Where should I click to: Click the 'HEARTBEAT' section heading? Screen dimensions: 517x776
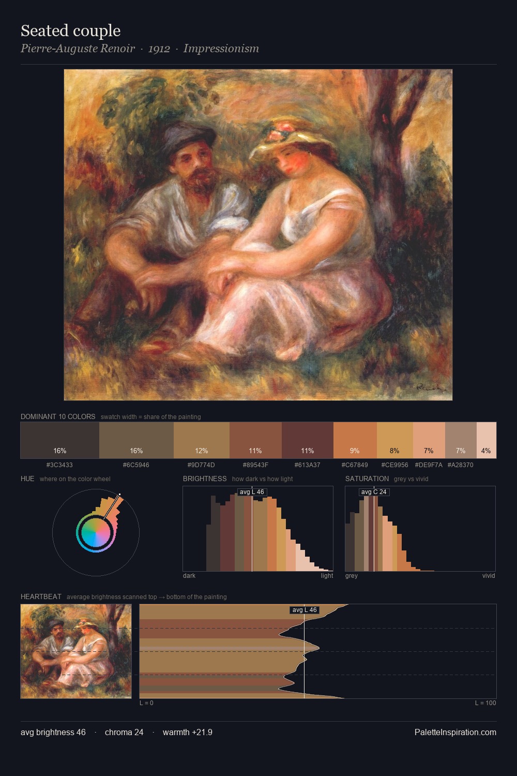[x=41, y=596]
